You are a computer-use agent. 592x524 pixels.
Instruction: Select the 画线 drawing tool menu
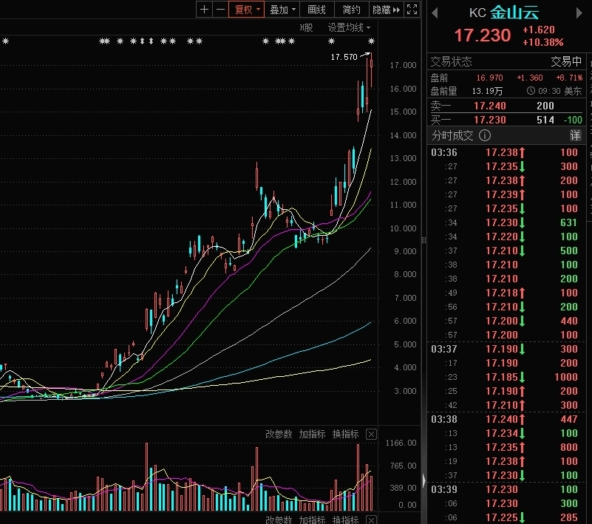[316, 10]
